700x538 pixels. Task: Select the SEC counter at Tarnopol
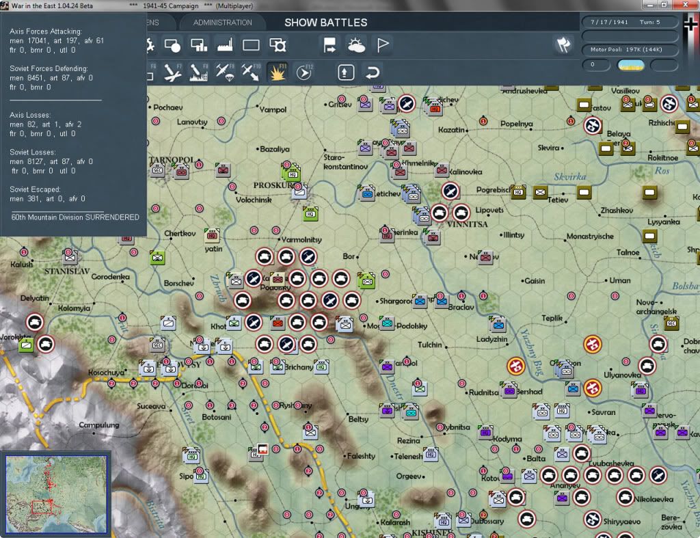click(x=158, y=170)
